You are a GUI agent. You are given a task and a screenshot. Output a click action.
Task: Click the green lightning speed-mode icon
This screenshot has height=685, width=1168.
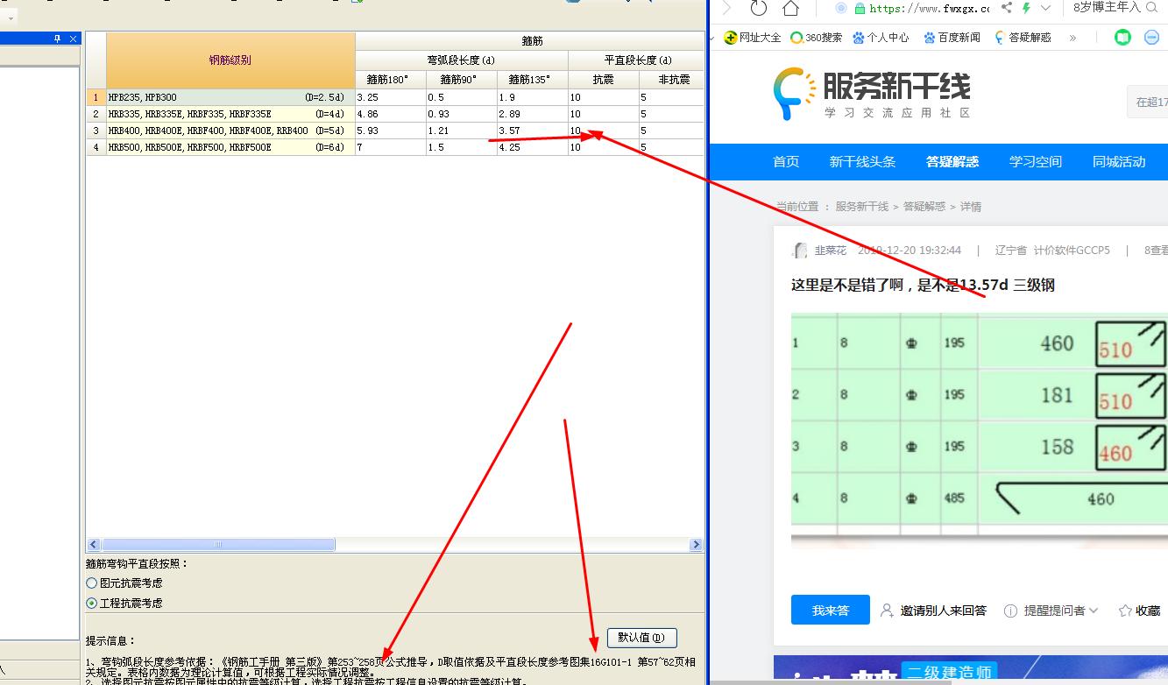pos(1026,8)
